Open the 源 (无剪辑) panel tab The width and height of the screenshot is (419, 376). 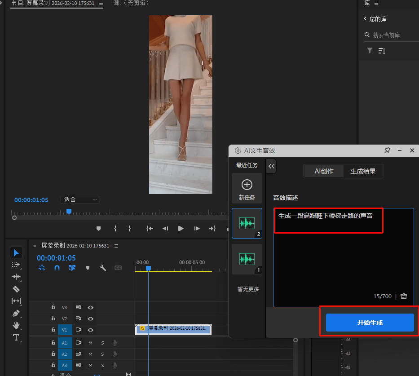pyautogui.click(x=131, y=3)
